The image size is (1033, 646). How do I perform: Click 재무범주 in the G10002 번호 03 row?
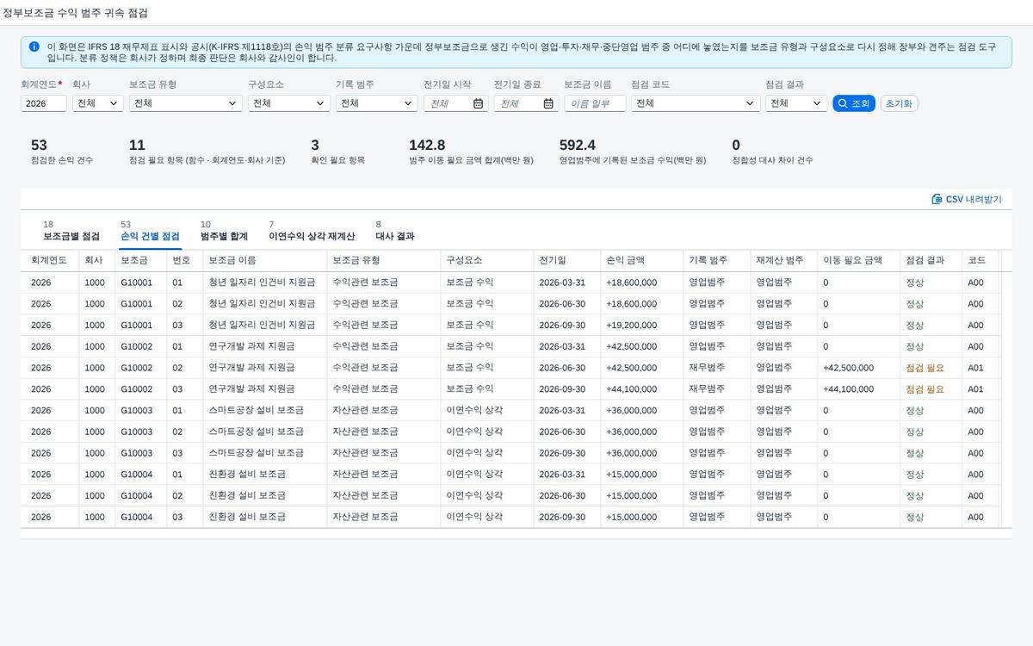click(x=707, y=389)
